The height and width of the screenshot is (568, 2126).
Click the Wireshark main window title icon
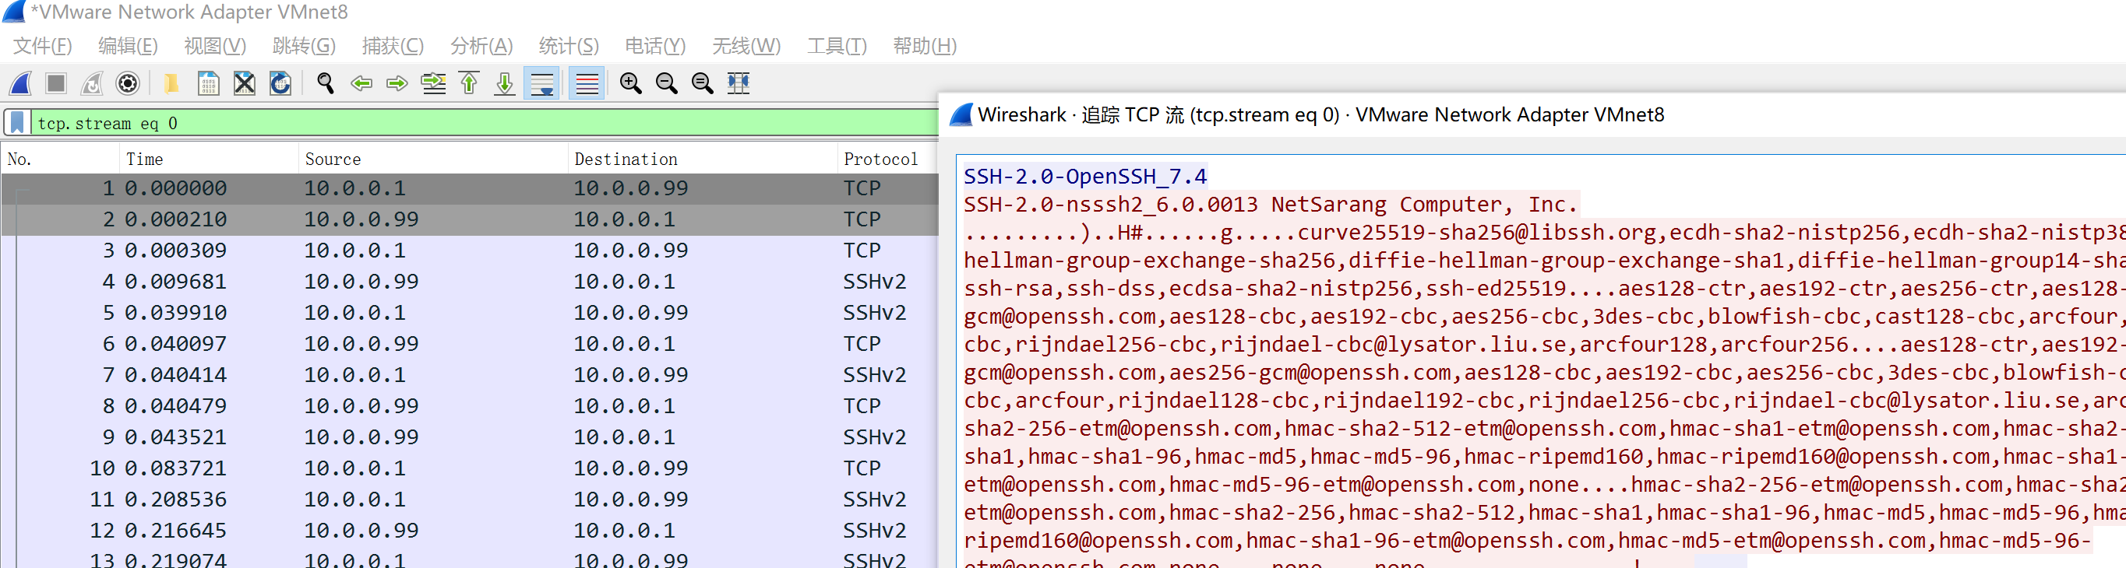14,12
